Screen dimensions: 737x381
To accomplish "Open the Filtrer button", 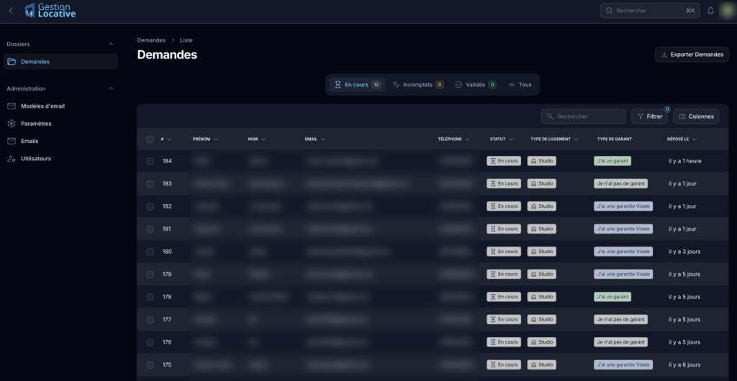I will point(649,116).
